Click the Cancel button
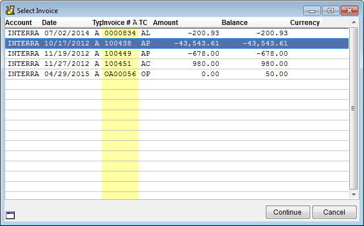 [x=335, y=212]
